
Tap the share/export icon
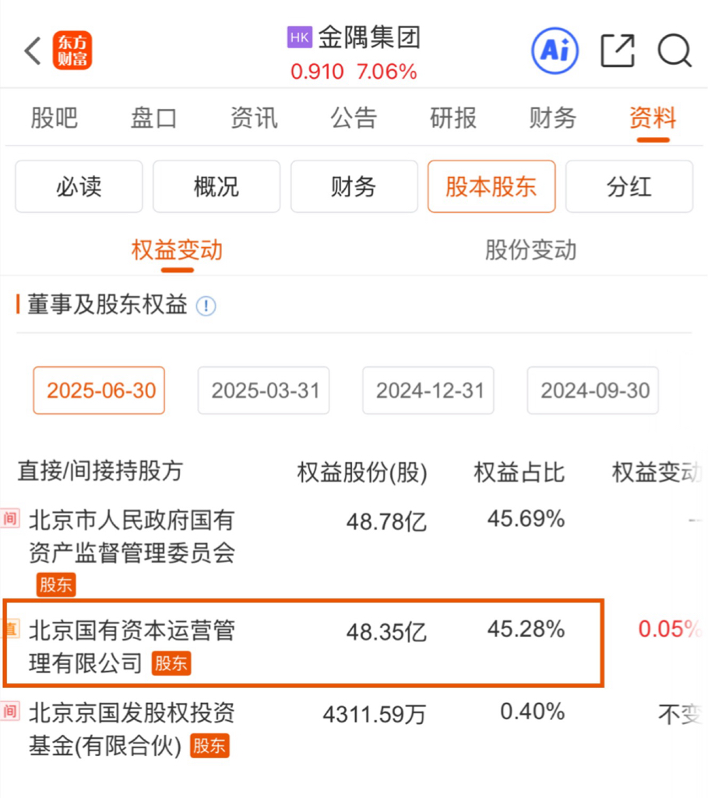pos(618,51)
